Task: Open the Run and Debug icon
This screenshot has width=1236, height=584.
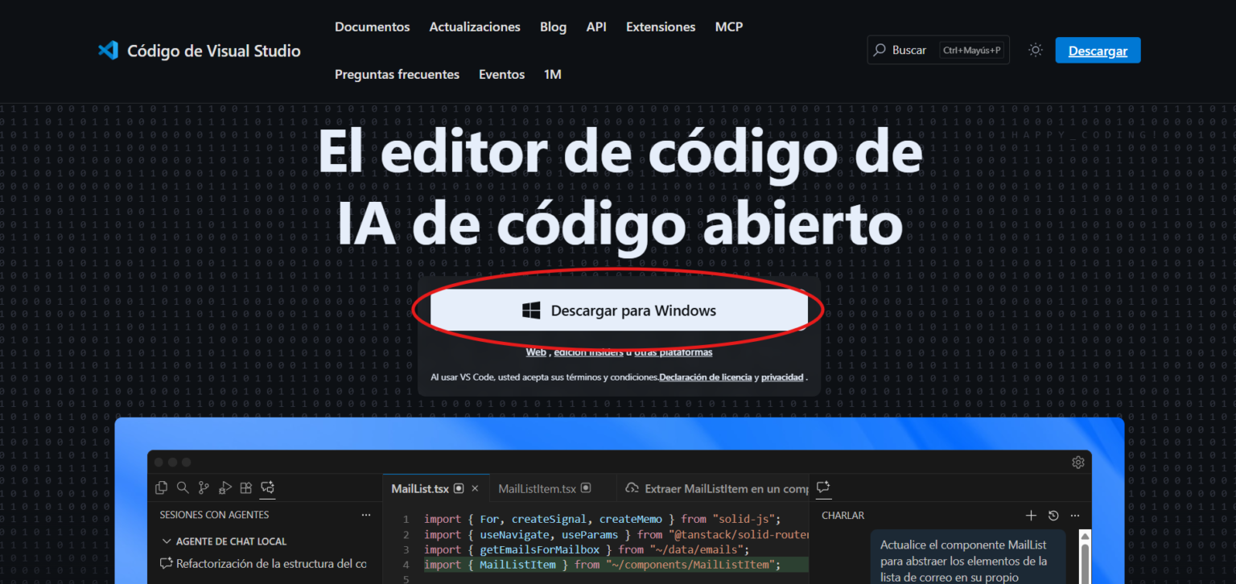Action: 225,487
